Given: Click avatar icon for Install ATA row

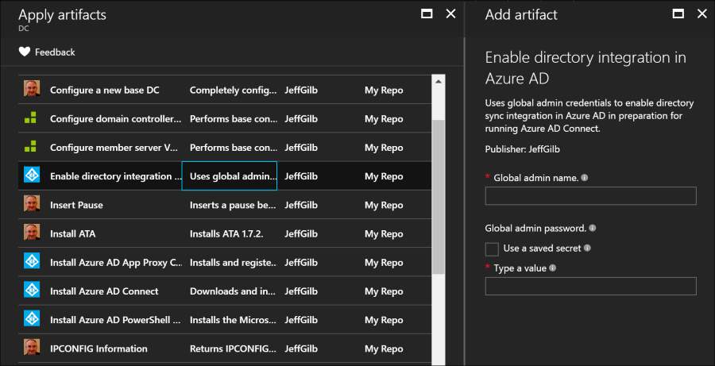Looking at the screenshot, I should [x=32, y=232].
